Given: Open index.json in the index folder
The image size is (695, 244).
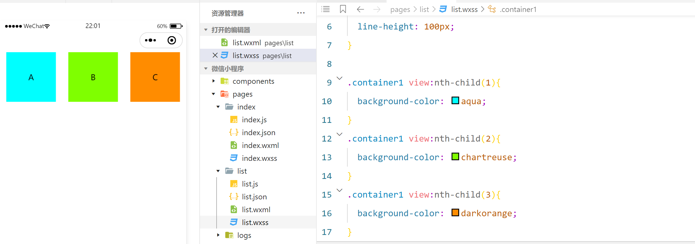Looking at the screenshot, I should tap(258, 133).
